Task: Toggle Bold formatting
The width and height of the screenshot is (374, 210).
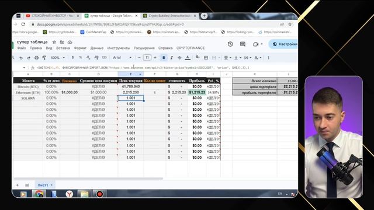Action: 164,57
